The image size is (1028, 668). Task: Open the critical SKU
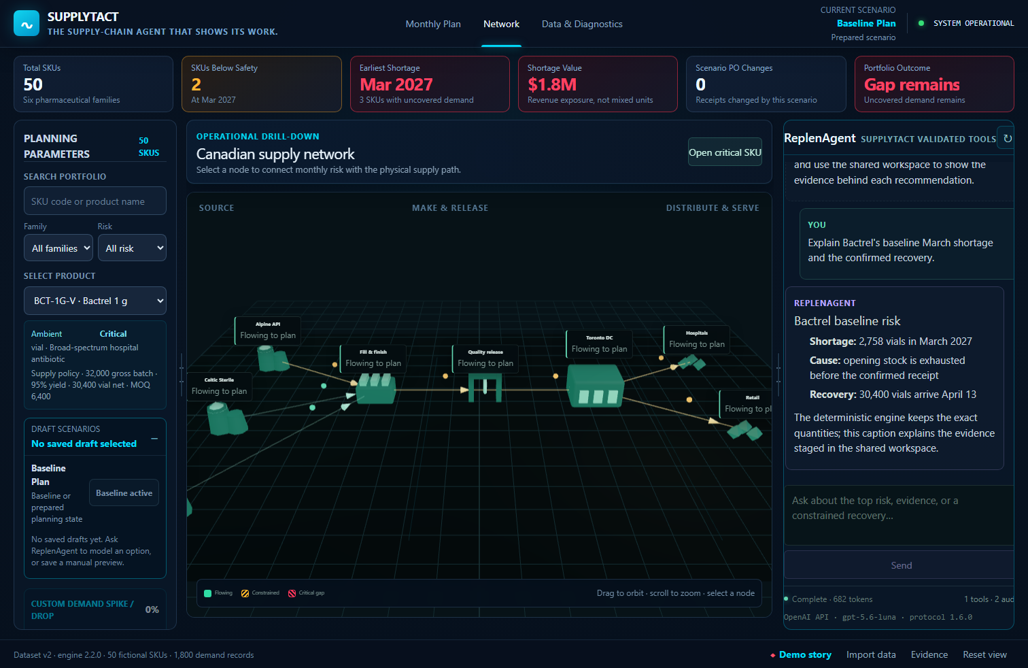pyautogui.click(x=725, y=152)
